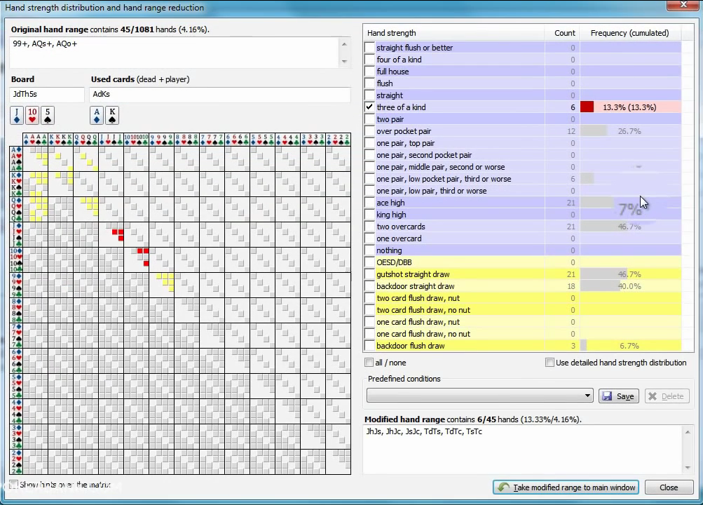Toggle Use detailed hand strength distribution
The height and width of the screenshot is (505, 703).
(x=550, y=363)
